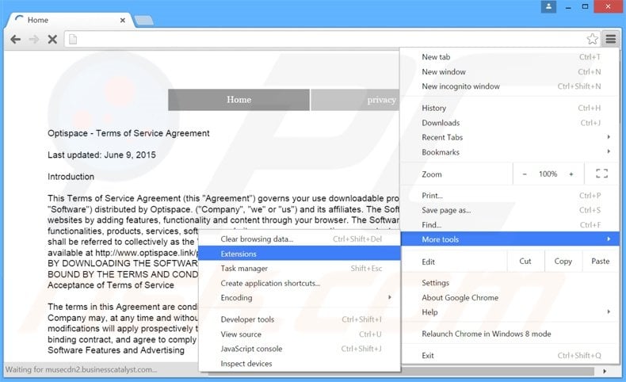This screenshot has width=626, height=382.
Task: Click the Home navigation button on page
Action: coord(239,100)
